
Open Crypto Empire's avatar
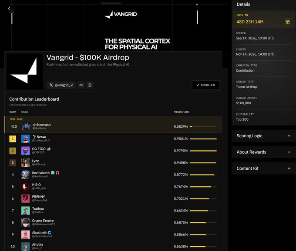(26, 223)
